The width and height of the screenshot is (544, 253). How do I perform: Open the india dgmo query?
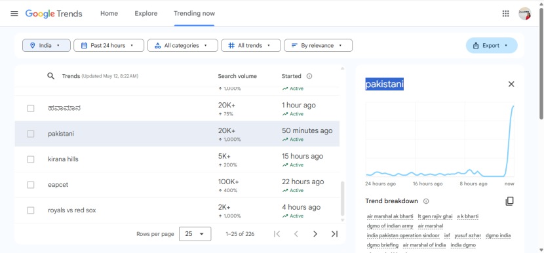[463, 245]
